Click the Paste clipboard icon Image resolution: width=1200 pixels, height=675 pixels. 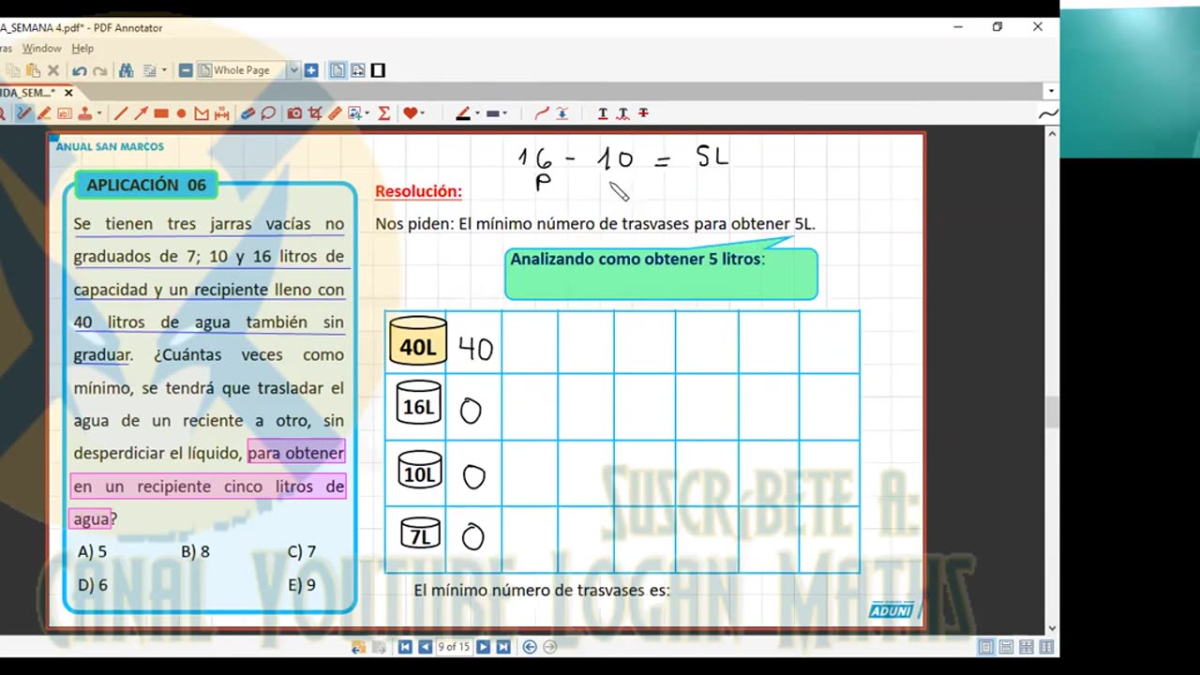[x=34, y=70]
